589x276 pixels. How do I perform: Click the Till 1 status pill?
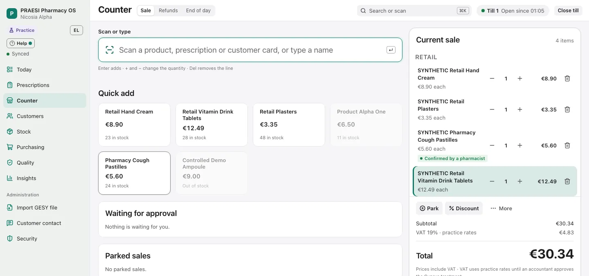coord(513,11)
